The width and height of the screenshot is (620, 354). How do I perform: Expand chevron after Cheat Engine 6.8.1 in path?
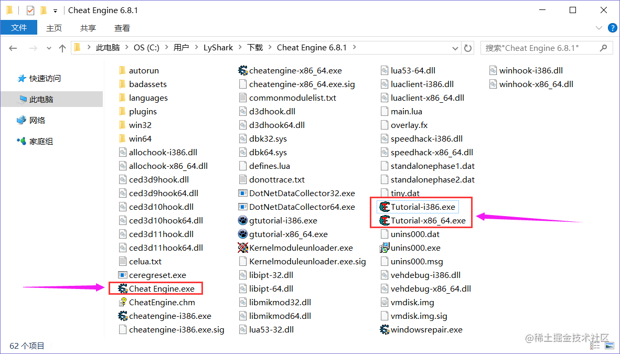(x=354, y=48)
